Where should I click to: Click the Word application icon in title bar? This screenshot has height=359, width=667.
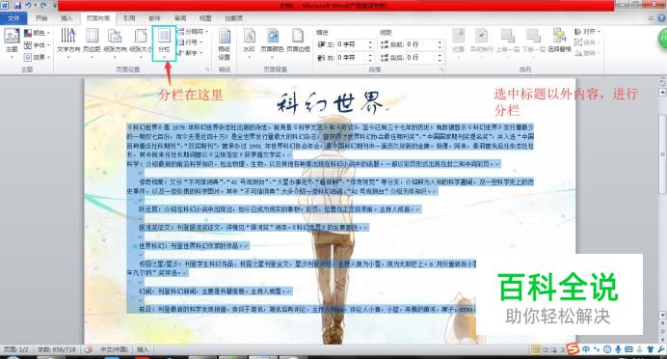click(x=5, y=6)
